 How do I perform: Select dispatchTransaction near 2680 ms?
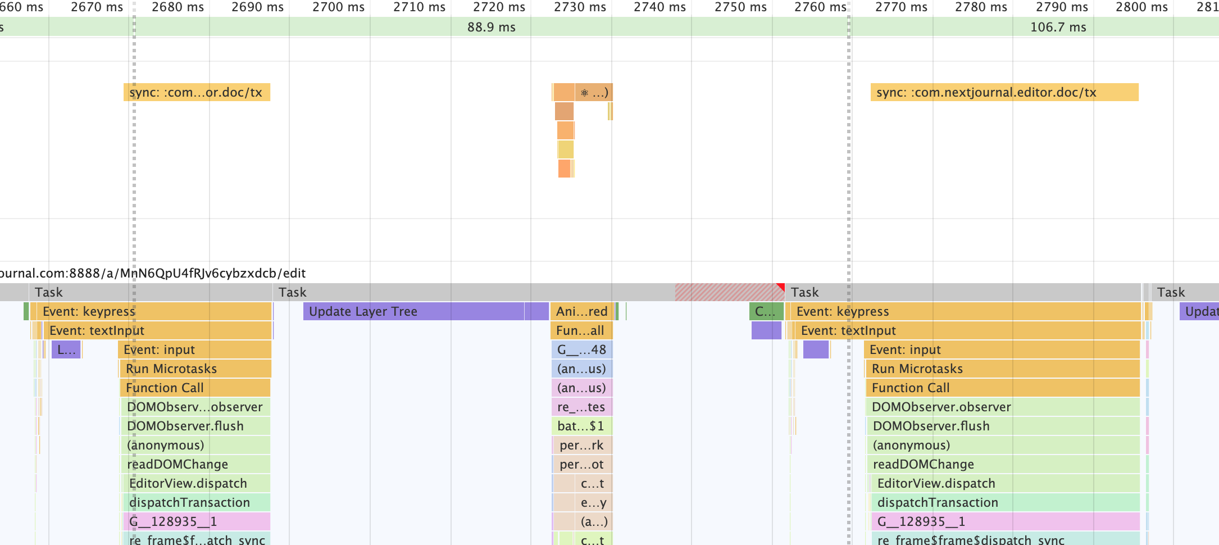[197, 502]
